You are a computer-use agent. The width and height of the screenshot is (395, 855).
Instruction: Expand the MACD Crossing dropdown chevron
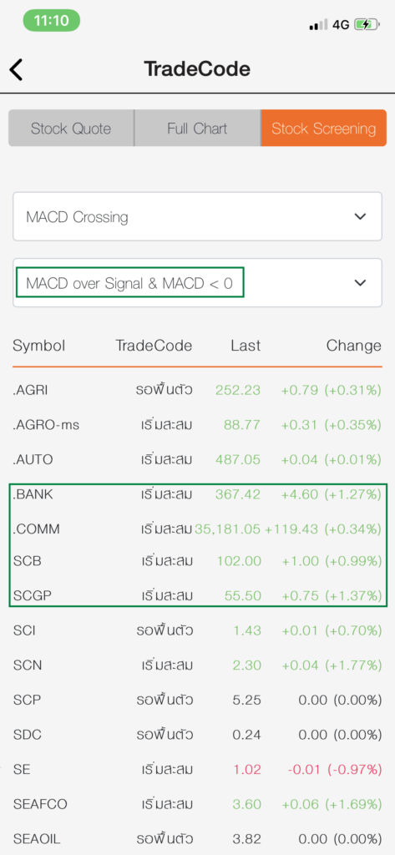pos(360,216)
